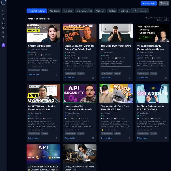Rate Vibe Marketing Secrets video two stars
Viewport: 171px width, 171px height.
tap(33, 130)
